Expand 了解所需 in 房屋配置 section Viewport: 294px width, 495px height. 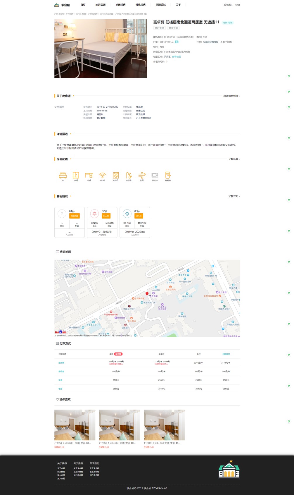pyautogui.click(x=234, y=159)
